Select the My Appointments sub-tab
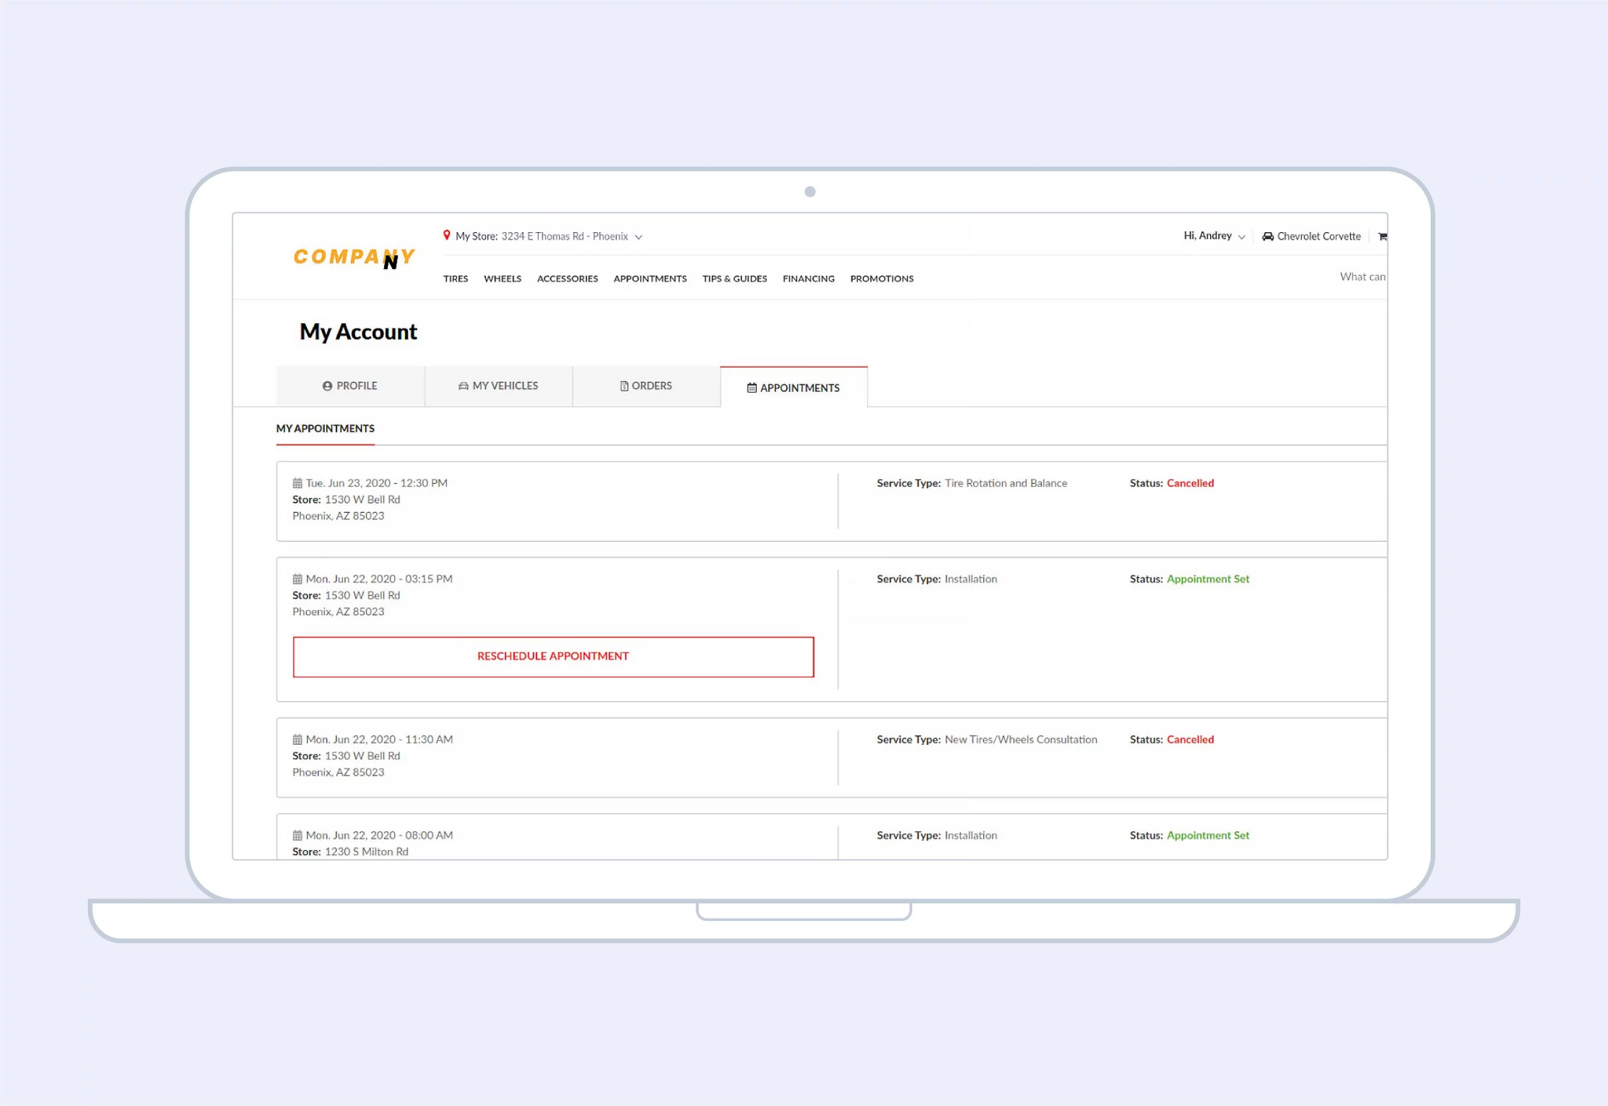 coord(325,428)
